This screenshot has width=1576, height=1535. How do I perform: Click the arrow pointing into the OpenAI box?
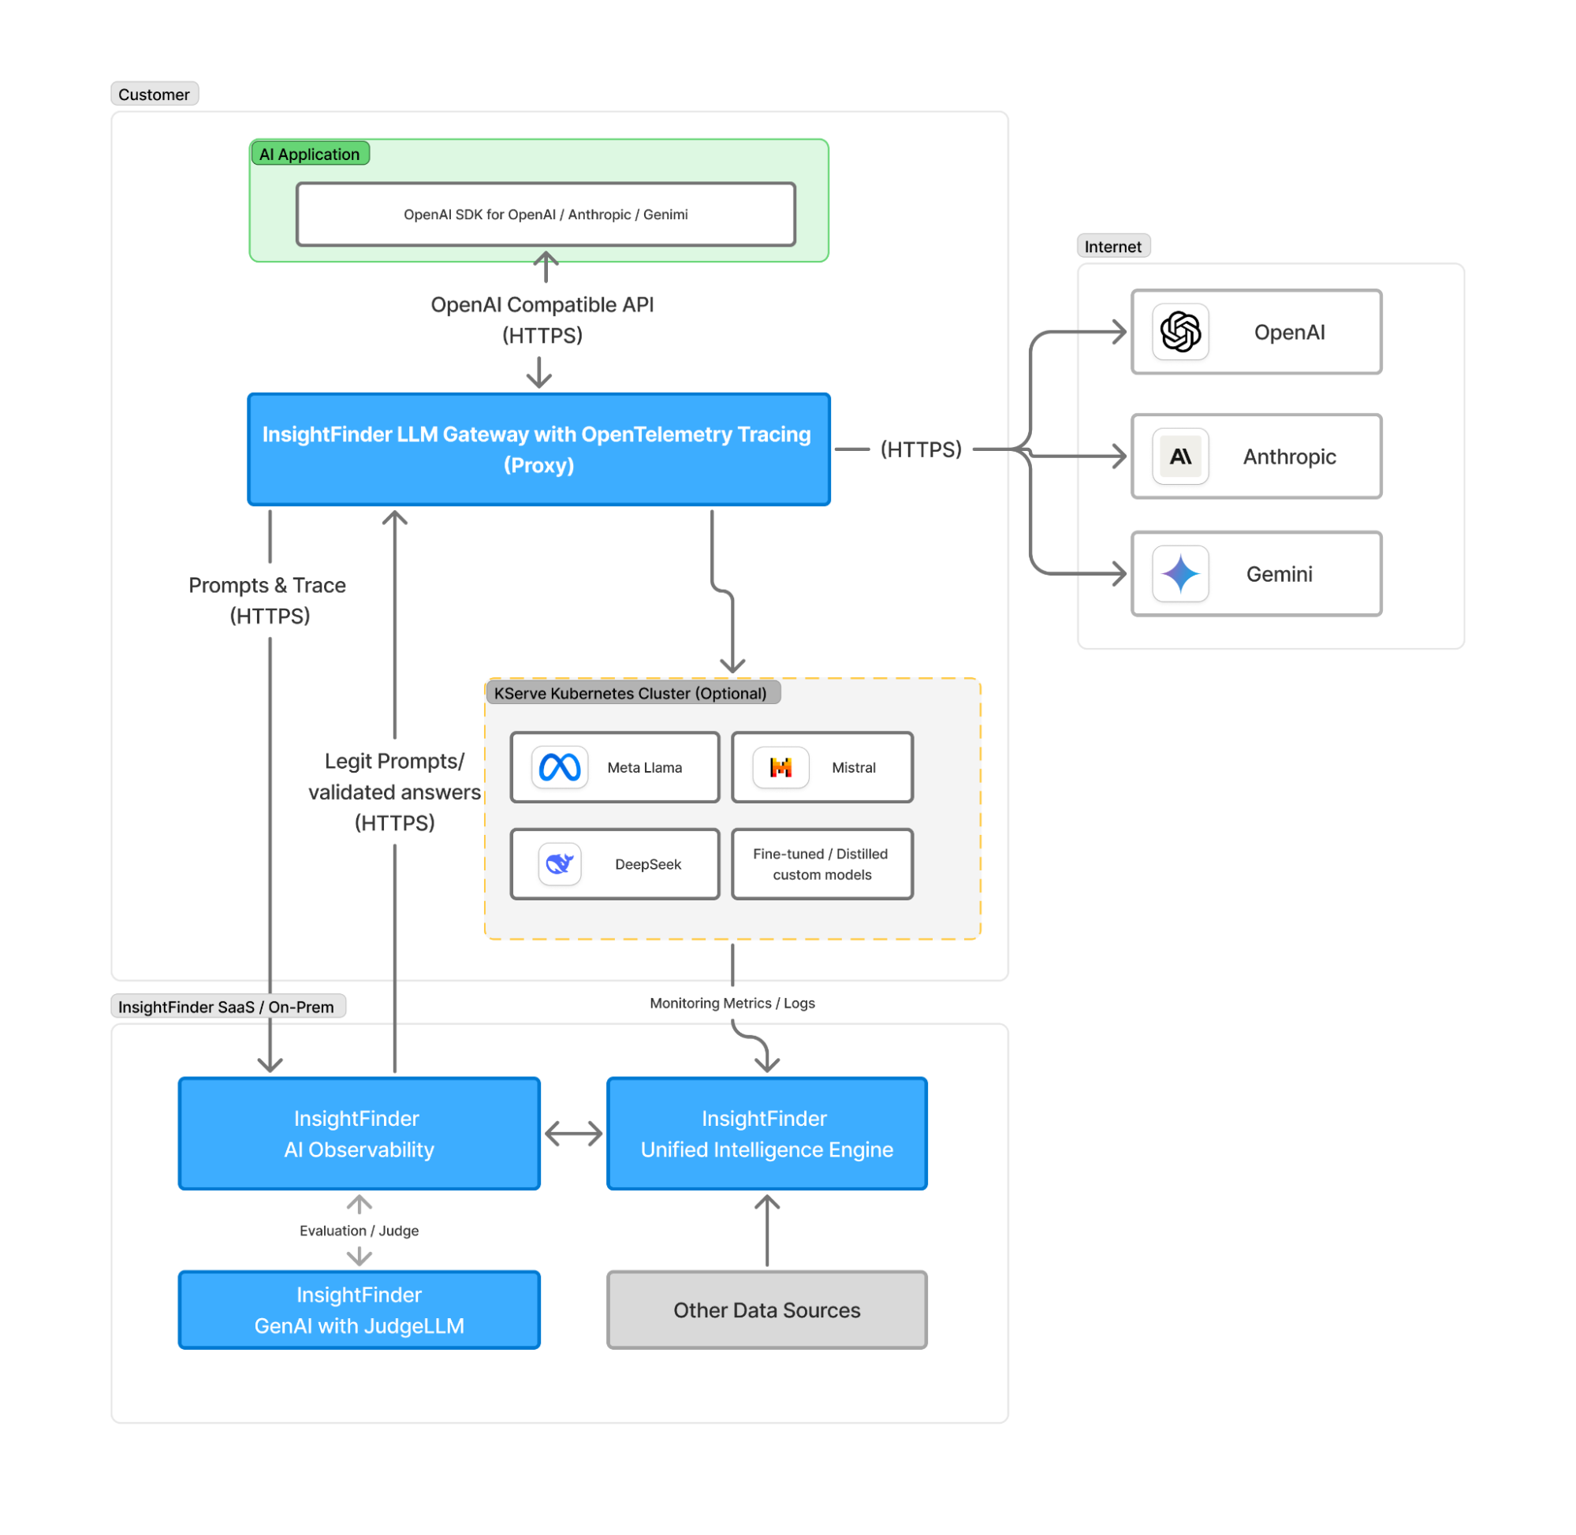click(1118, 331)
